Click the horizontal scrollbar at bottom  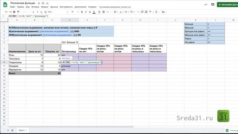click(x=71, y=127)
